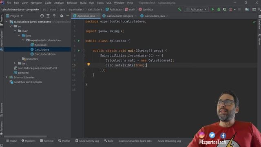Select pom.xml in project tree
The image size is (261, 147).
pos(23,73)
